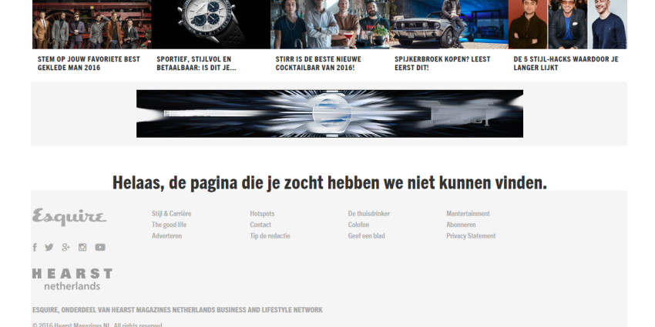Open article Sportief, stijlvol en betaalbaar
This screenshot has height=327, width=655.
click(x=196, y=63)
